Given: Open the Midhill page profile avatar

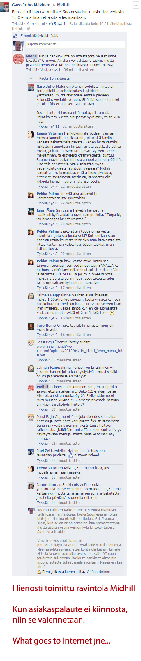Looking at the screenshot, I should 18,59.
